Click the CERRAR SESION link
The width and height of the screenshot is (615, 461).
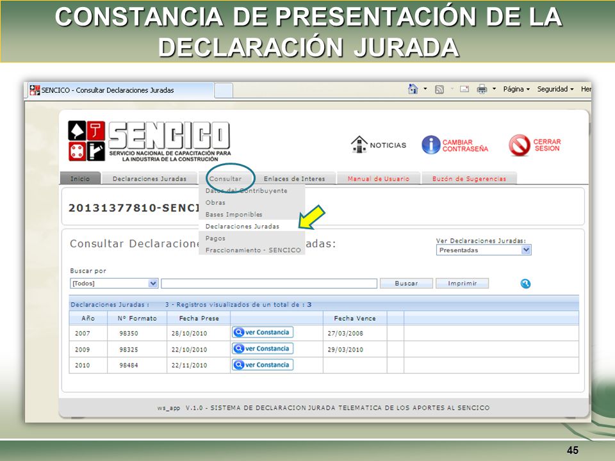tap(546, 145)
